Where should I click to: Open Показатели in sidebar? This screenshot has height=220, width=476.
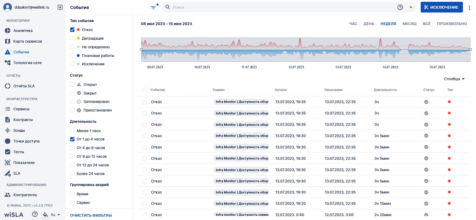point(24,163)
